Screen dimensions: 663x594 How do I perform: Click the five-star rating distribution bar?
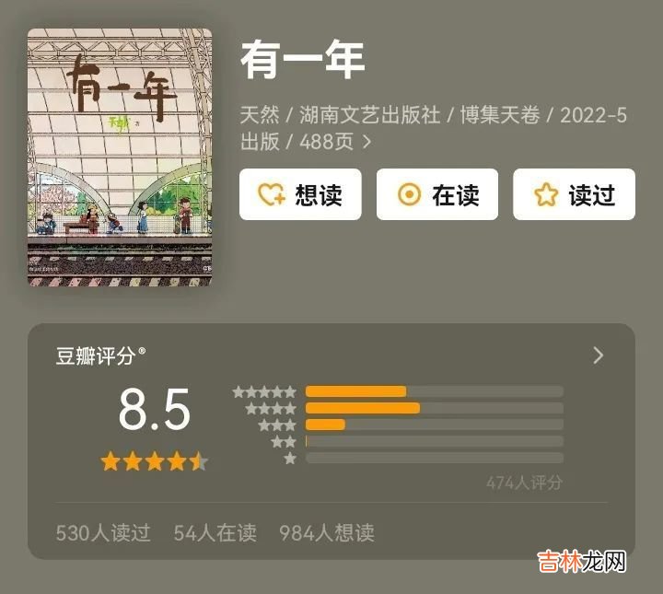point(435,391)
